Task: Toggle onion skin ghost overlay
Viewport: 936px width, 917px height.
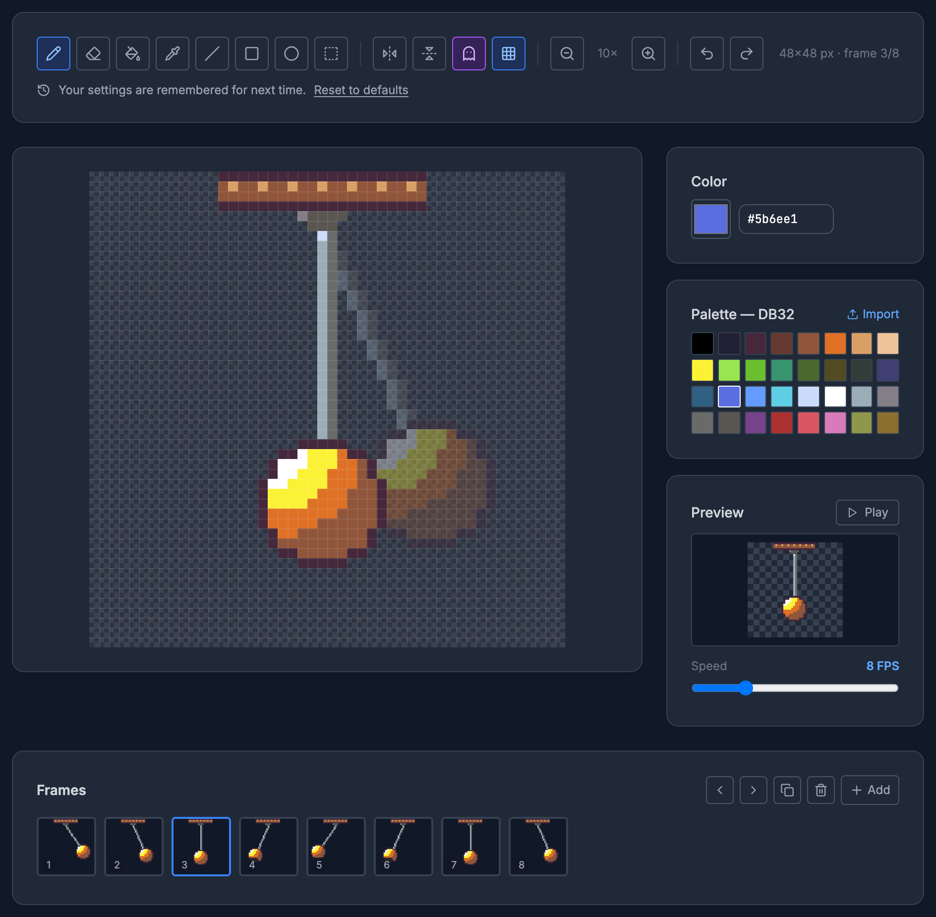Action: click(469, 54)
